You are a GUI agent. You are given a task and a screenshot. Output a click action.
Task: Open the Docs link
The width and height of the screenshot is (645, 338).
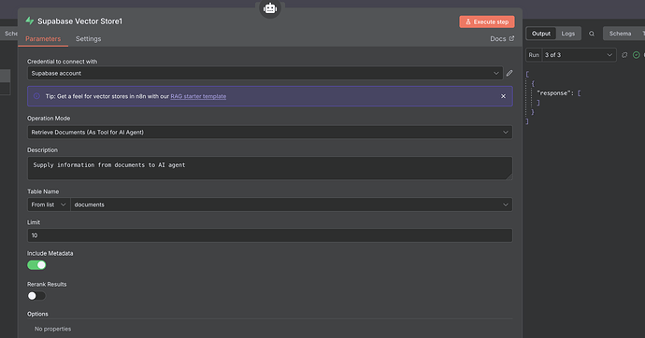(x=502, y=38)
